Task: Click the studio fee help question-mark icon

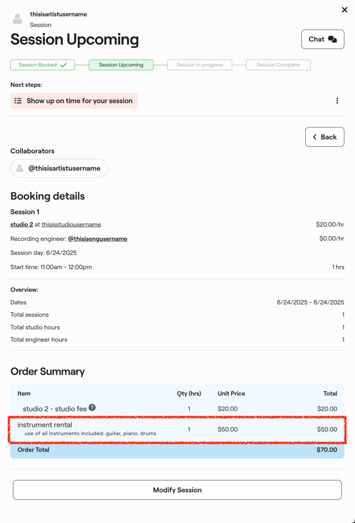Action: pos(92,408)
